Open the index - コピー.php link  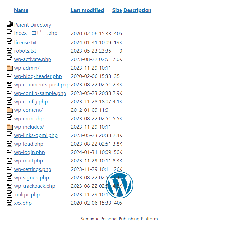pyautogui.click(x=36, y=33)
